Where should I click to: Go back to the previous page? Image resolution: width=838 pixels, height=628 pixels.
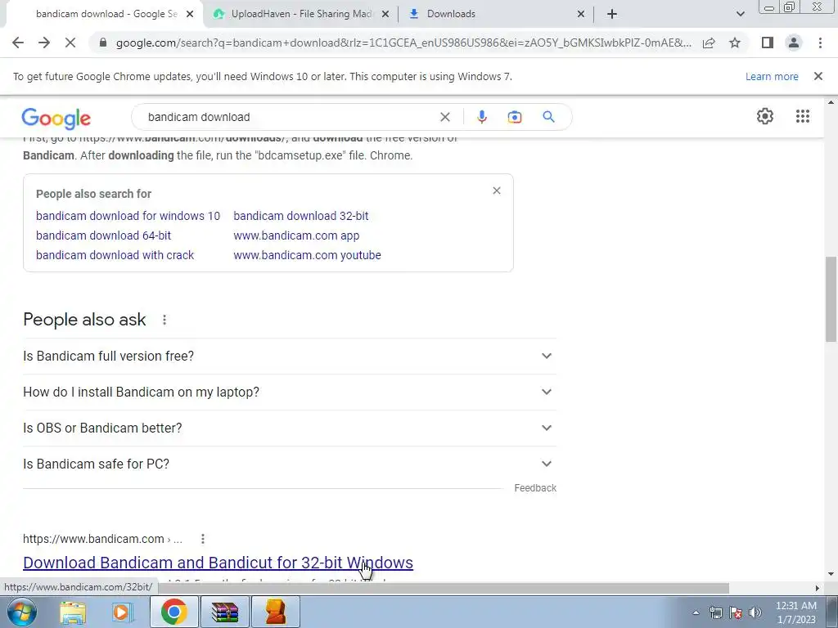point(18,43)
